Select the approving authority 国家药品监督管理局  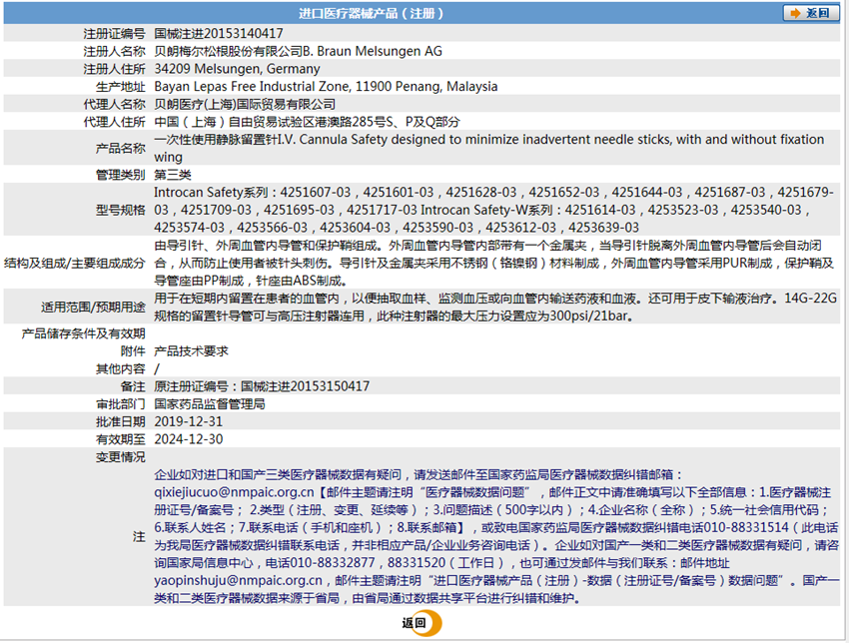coord(210,404)
